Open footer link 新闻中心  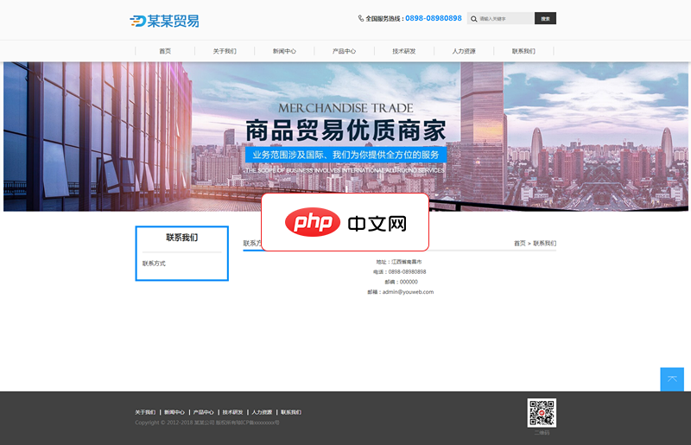pyautogui.click(x=174, y=412)
